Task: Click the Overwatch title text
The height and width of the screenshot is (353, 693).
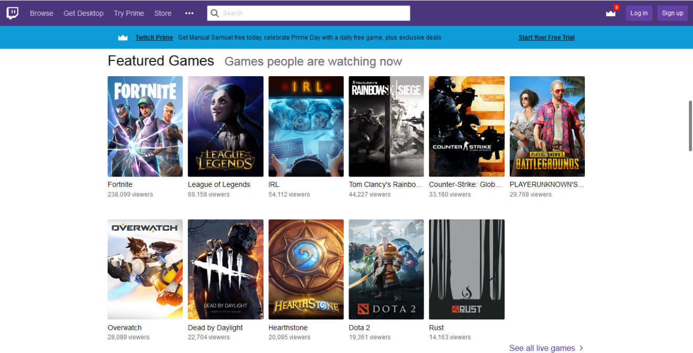Action: click(x=124, y=328)
